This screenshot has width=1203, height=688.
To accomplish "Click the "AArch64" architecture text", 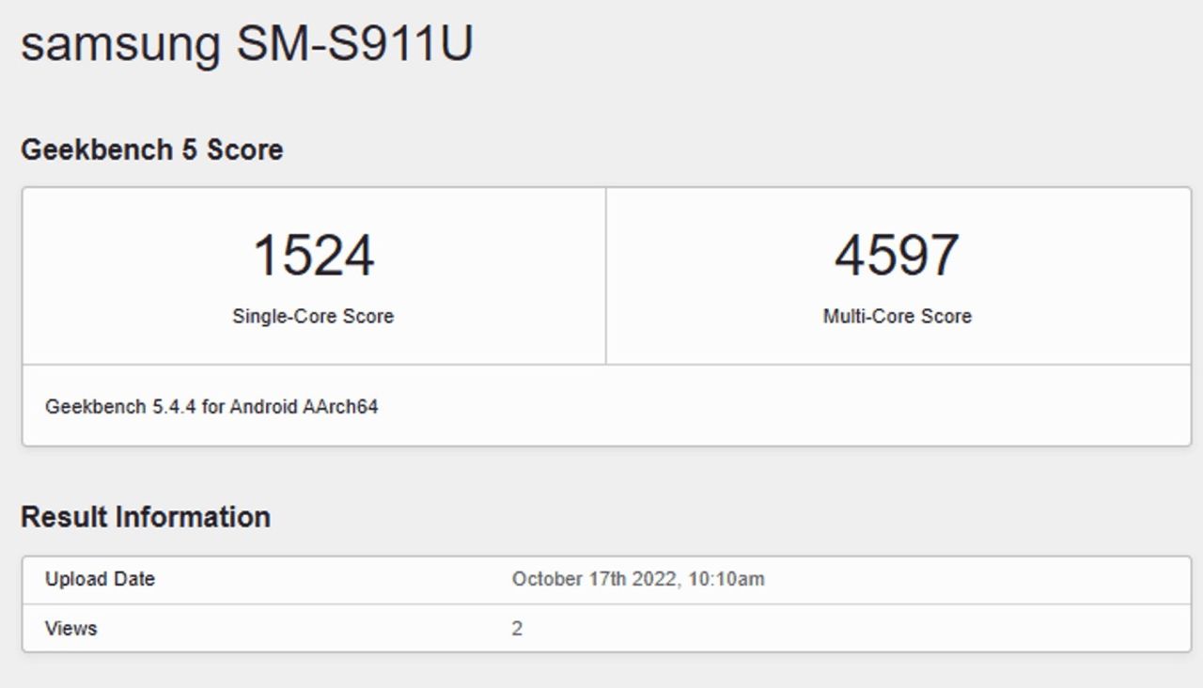I will [340, 407].
